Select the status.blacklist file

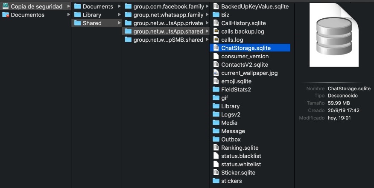tap(241, 156)
